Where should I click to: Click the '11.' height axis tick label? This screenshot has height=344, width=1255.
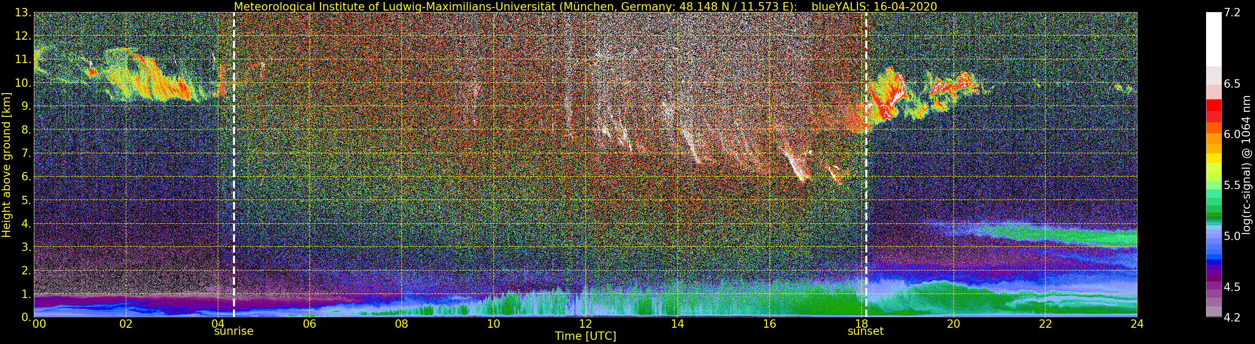(23, 59)
